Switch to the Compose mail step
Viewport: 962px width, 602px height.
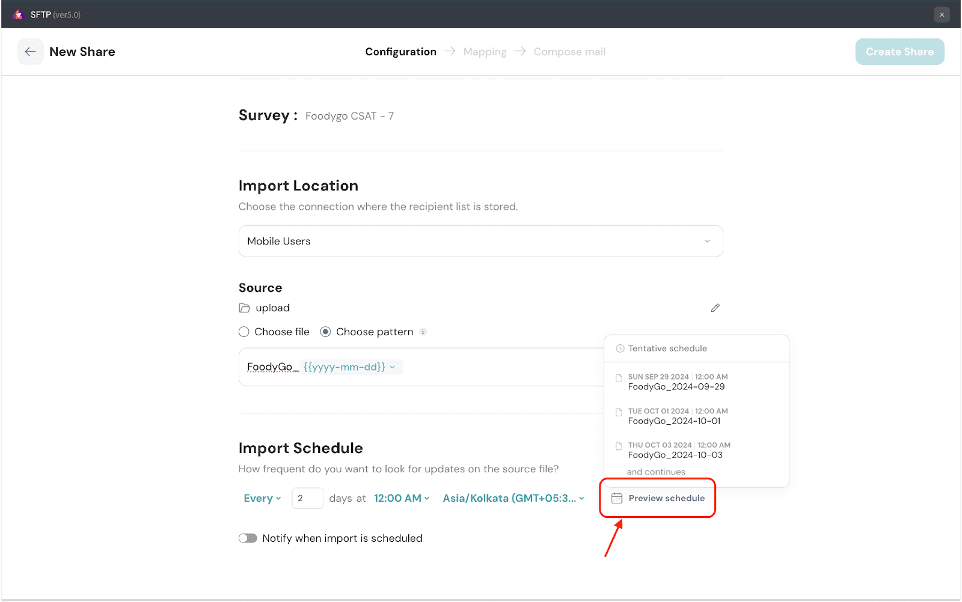coord(569,52)
